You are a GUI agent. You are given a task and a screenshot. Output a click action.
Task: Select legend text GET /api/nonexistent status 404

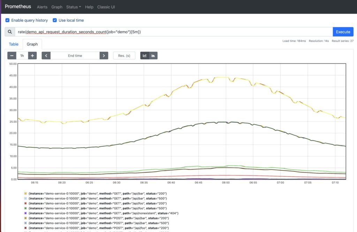pyautogui.click(x=103, y=213)
